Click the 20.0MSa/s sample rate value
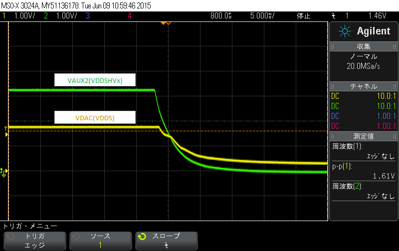Screen dimensions: 399x251 click(x=363, y=66)
